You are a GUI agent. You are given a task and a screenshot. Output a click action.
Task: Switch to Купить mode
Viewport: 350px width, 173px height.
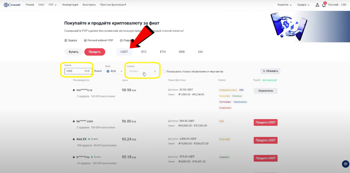click(x=74, y=52)
